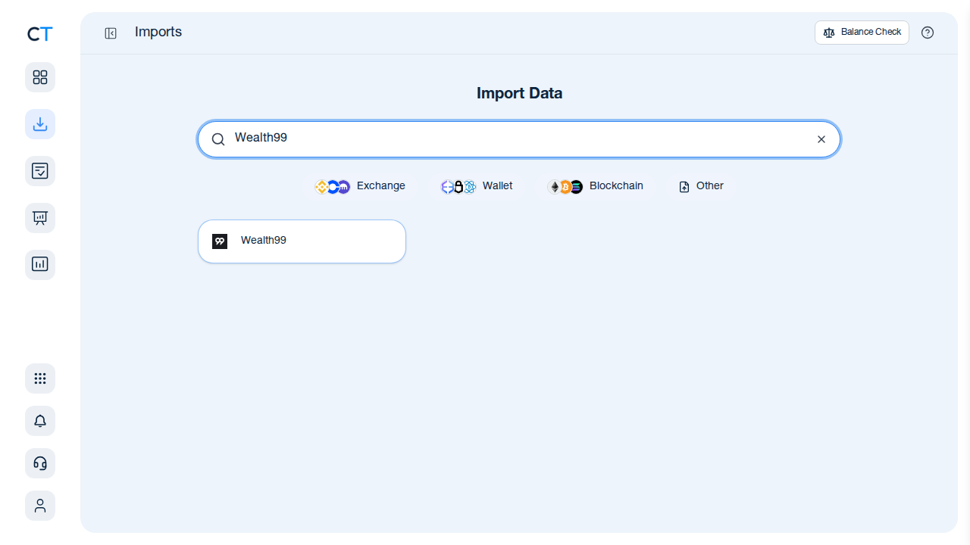Click the magnifier icon in search bar
This screenshot has height=545, width=970.
pyautogui.click(x=218, y=139)
